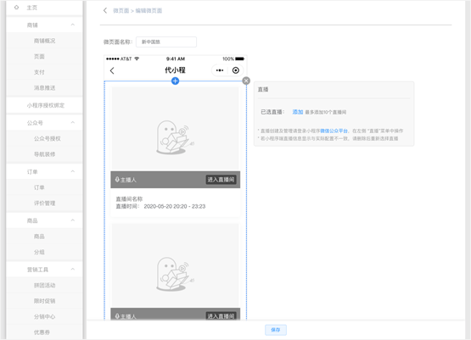Open the mini program three-dots menu

pyautogui.click(x=220, y=70)
